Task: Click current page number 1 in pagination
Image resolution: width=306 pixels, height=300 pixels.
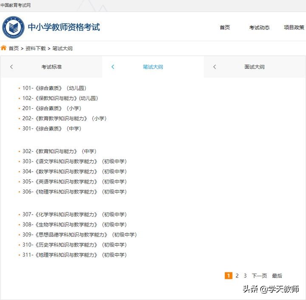Action: coord(229,276)
